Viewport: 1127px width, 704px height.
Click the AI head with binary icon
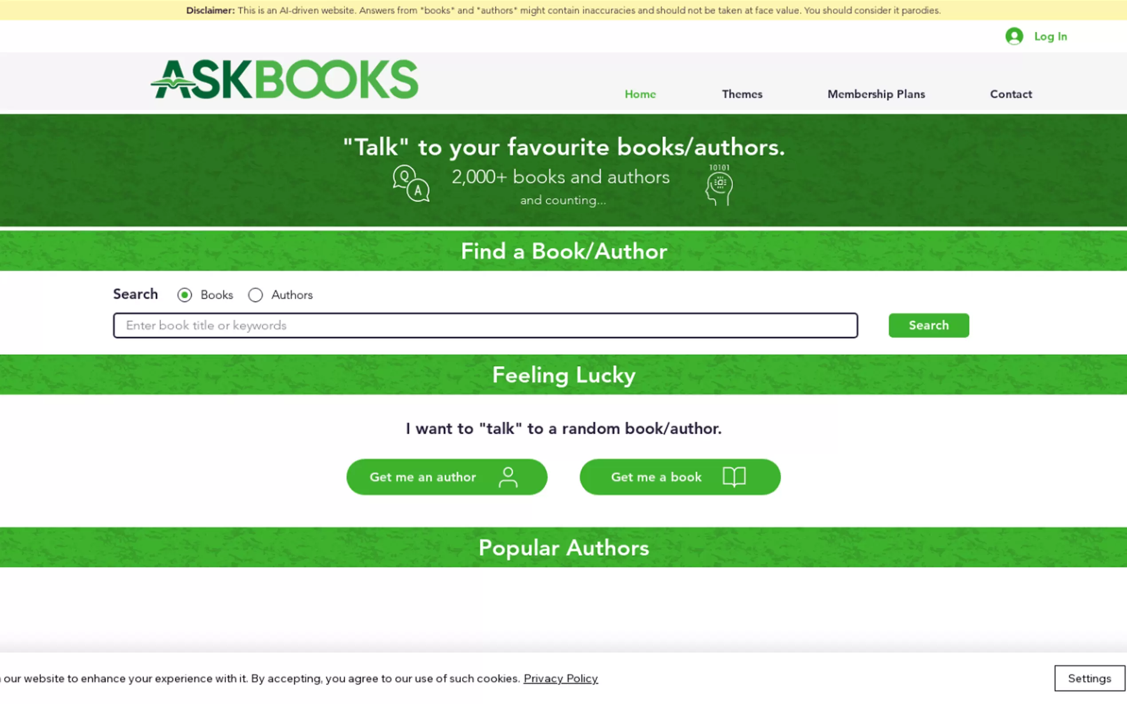[x=719, y=185]
